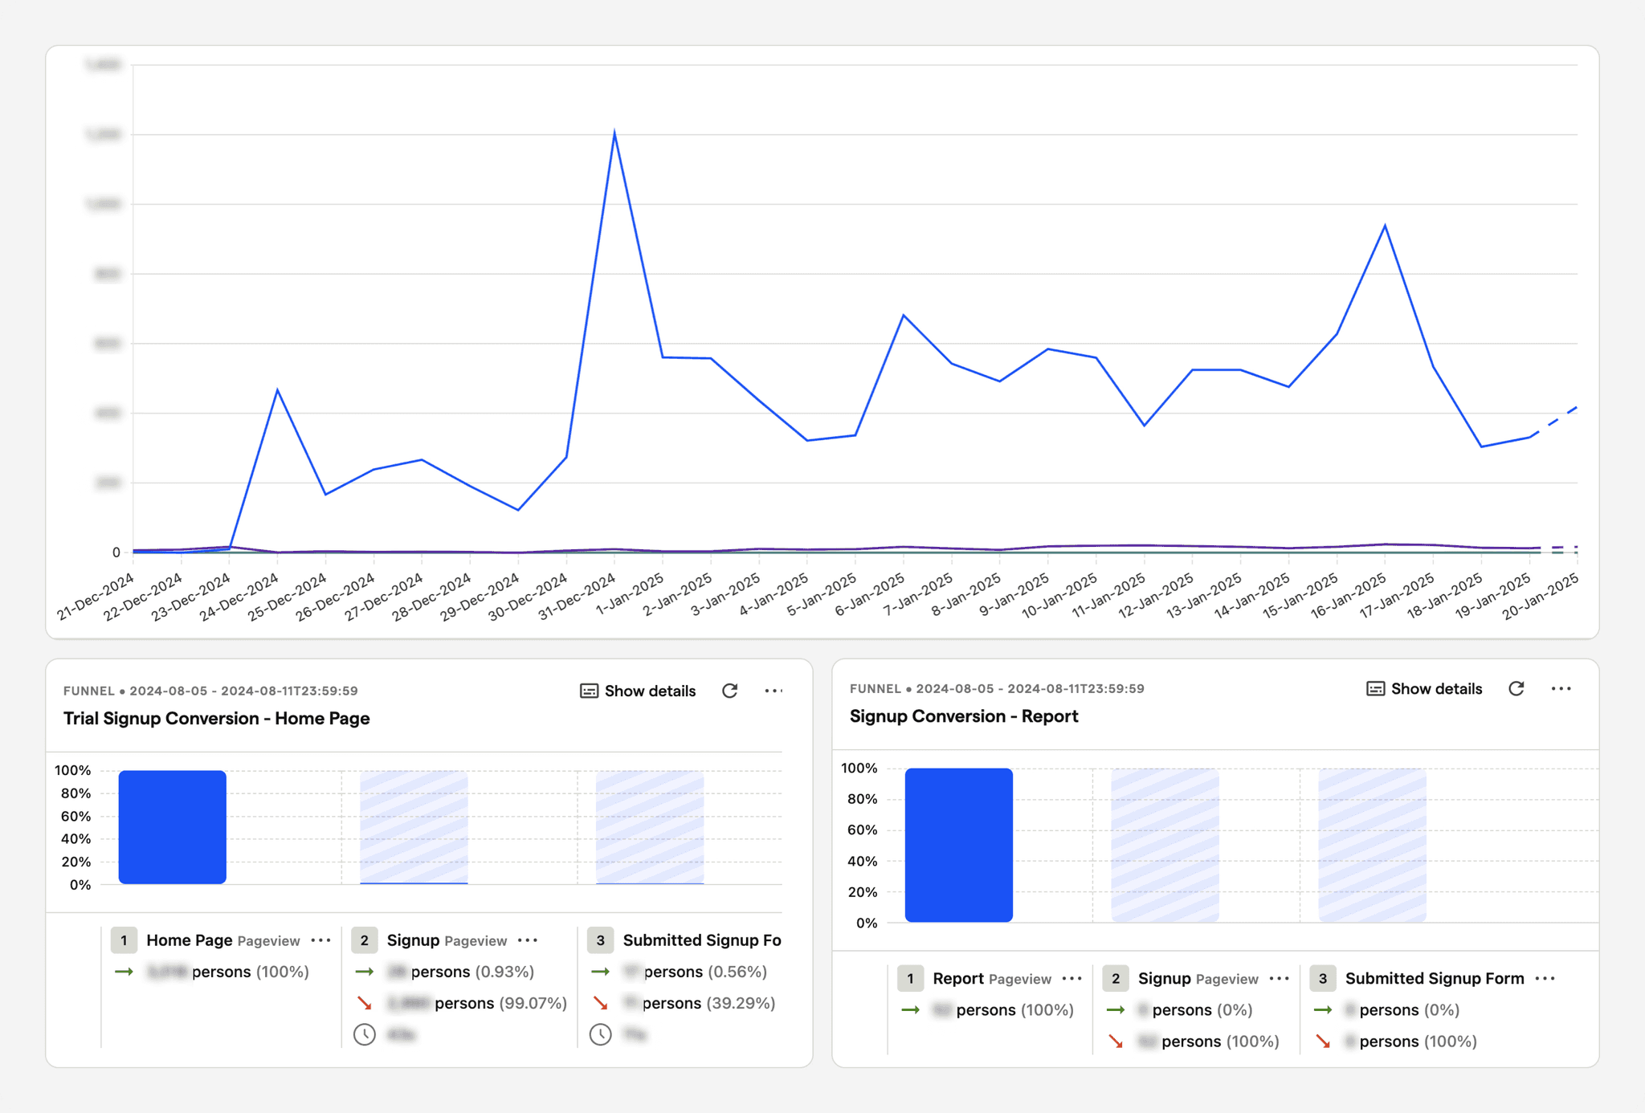Click the 16-Jan-2025 peak on line chart
The width and height of the screenshot is (1645, 1113).
[1385, 226]
